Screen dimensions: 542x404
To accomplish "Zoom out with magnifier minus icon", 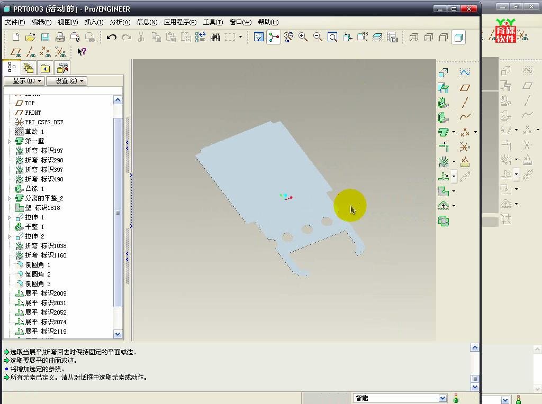I will coord(318,37).
